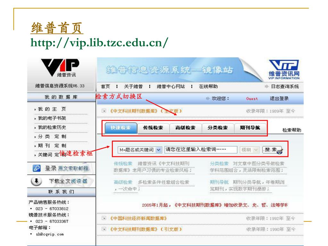Open 分类定制 in the sidebar
This screenshot has height=246, width=328.
(52, 136)
